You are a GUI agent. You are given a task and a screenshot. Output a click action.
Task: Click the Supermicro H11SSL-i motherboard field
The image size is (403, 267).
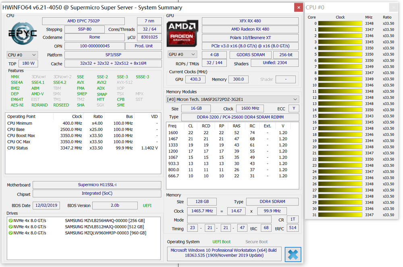(x=97, y=185)
